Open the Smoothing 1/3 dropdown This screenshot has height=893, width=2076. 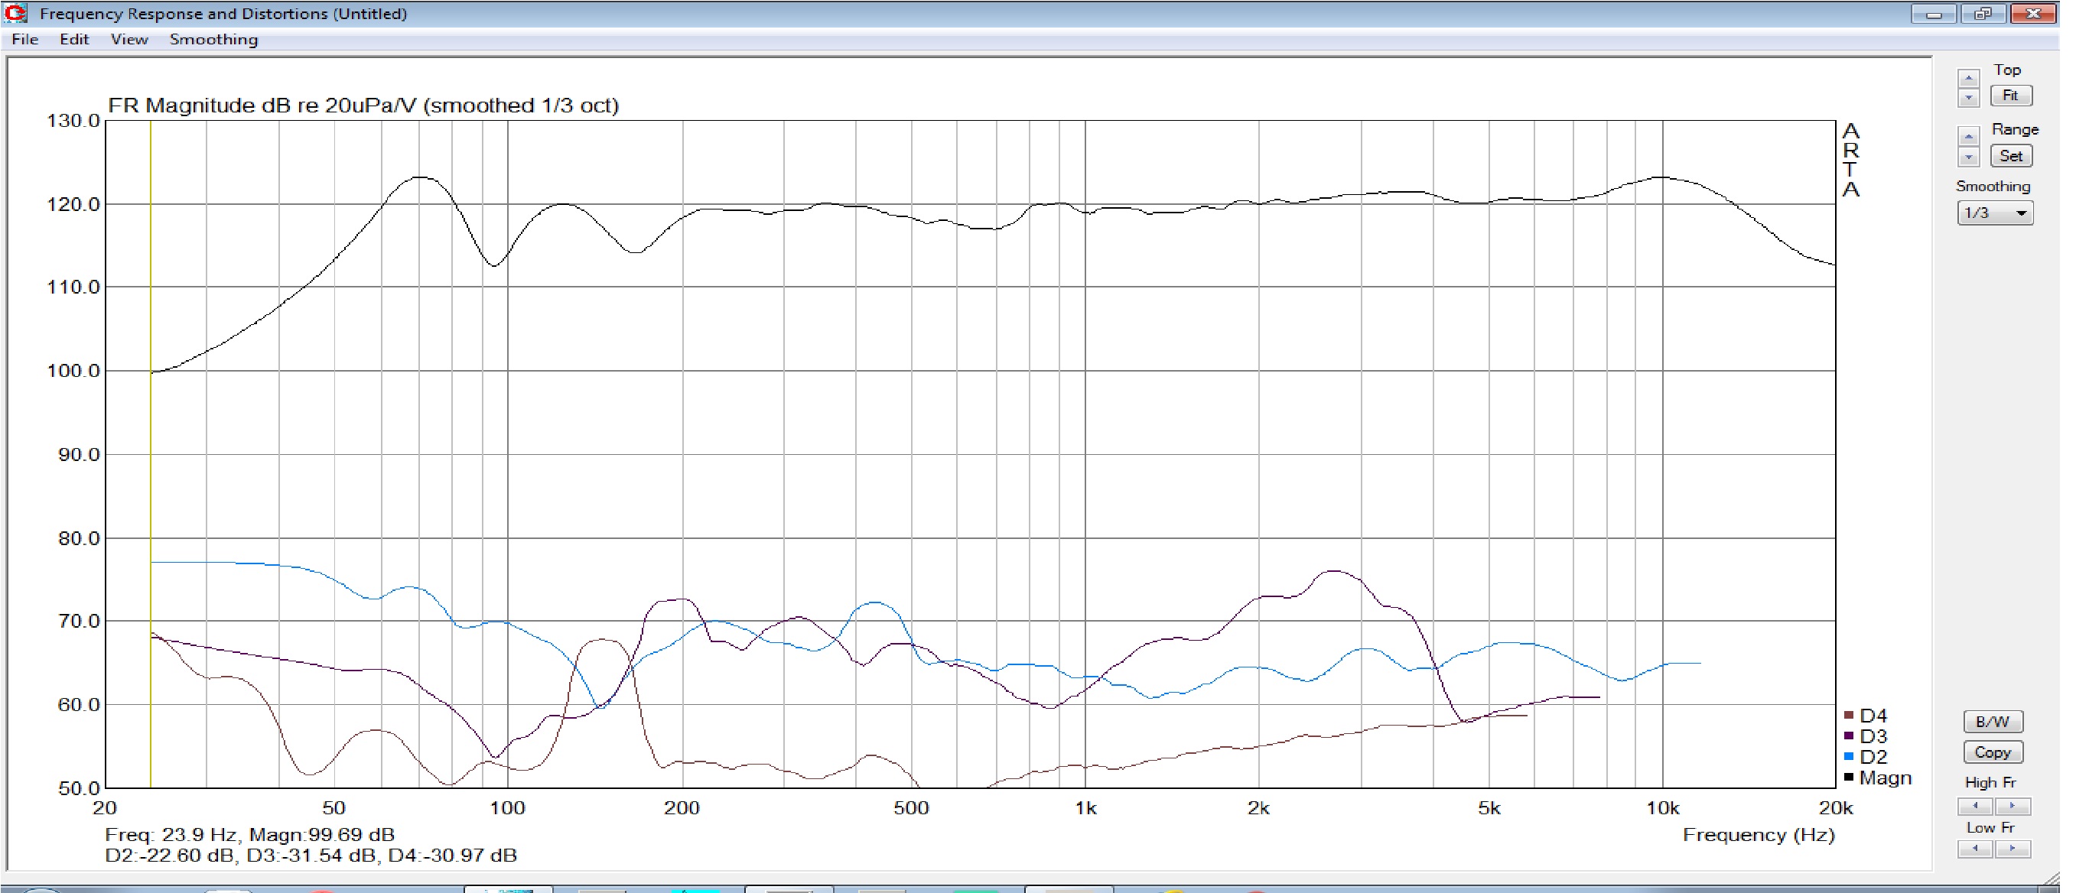pyautogui.click(x=1995, y=213)
